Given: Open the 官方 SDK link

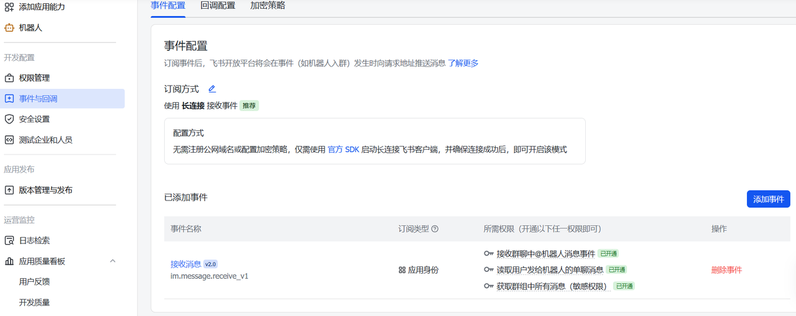Looking at the screenshot, I should (x=343, y=150).
